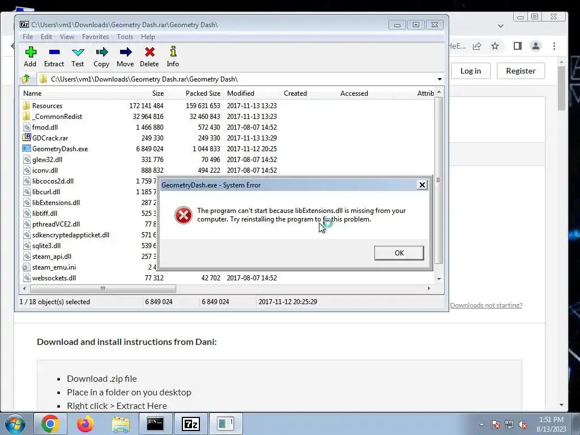Click the Register button on webpage
This screenshot has width=580, height=435.
521,71
